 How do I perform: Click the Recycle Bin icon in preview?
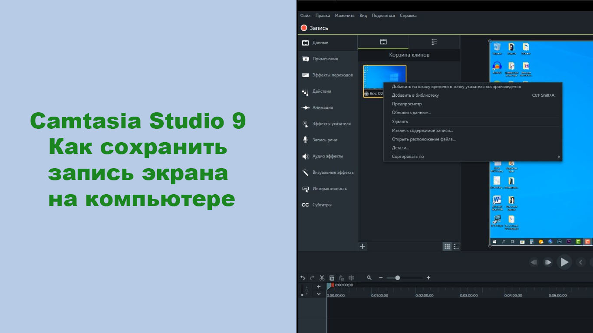(x=497, y=47)
